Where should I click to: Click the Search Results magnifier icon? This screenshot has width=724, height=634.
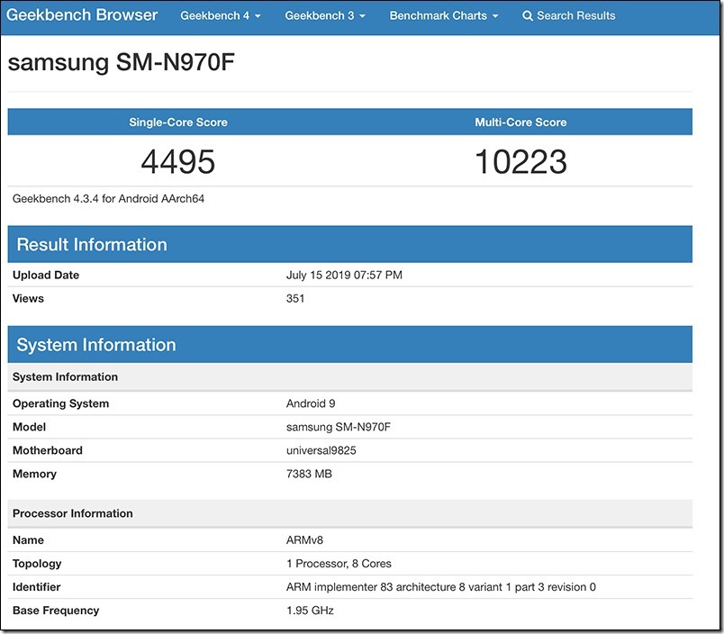pos(528,16)
